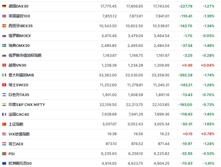Open the 荷兰AEX index link
Screen dimensions: 221x167
[x=16, y=144]
